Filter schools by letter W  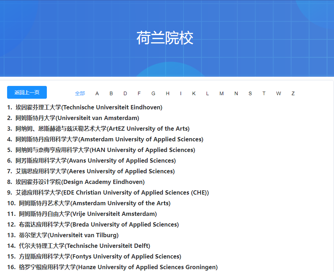278,93
